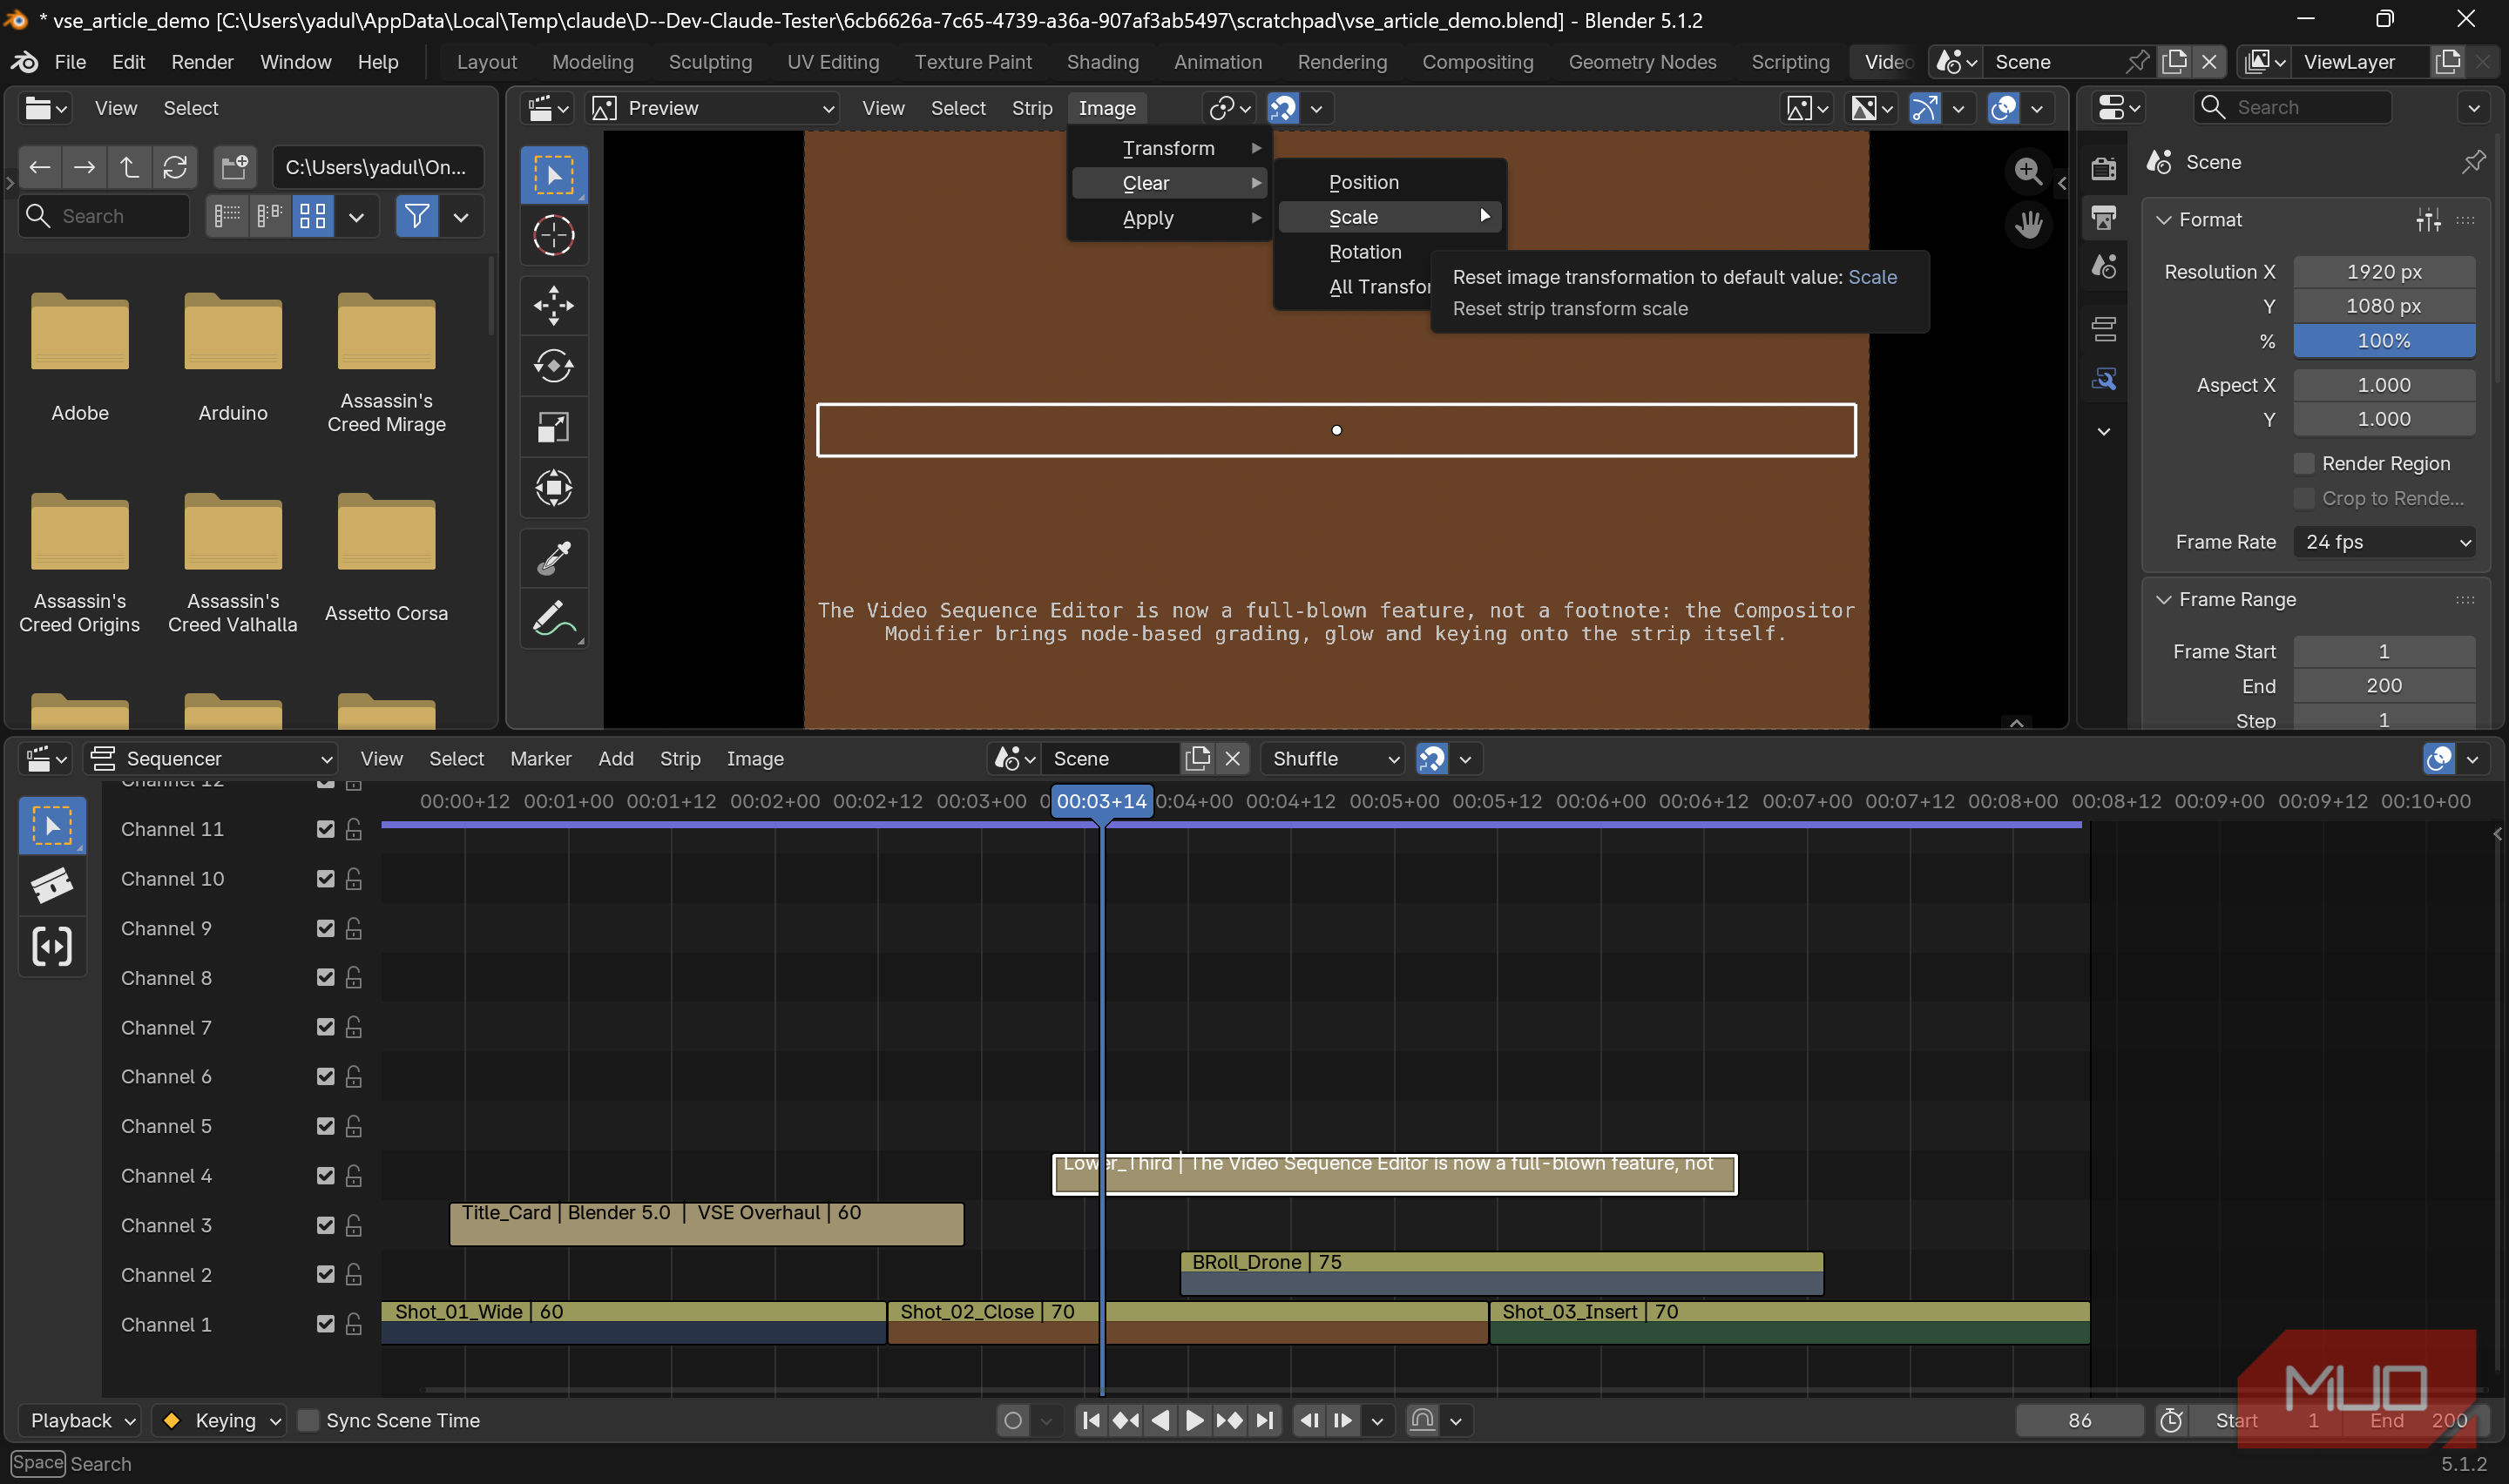Image resolution: width=2509 pixels, height=1484 pixels.
Task: Switch to vertical list display mode
Action: pos(228,216)
